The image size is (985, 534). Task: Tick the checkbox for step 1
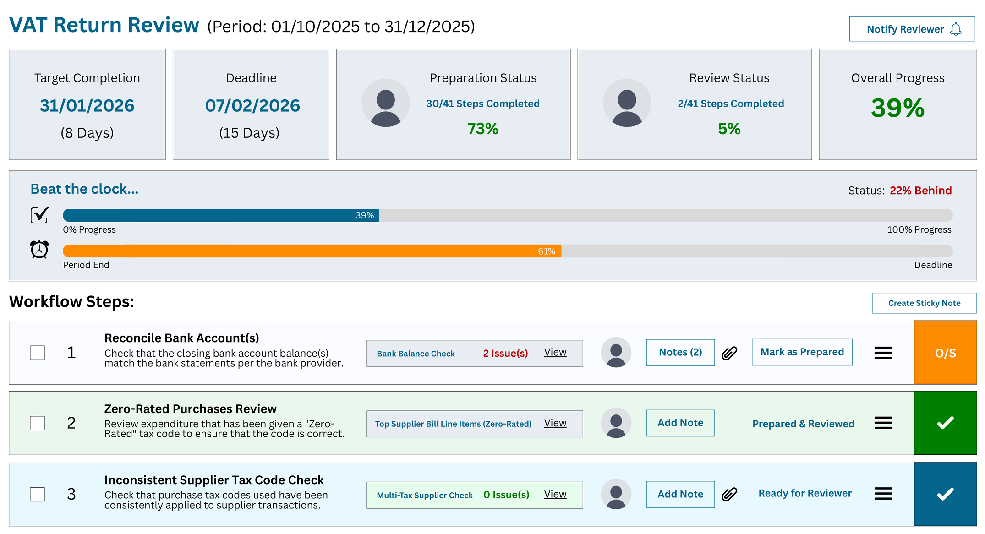38,353
